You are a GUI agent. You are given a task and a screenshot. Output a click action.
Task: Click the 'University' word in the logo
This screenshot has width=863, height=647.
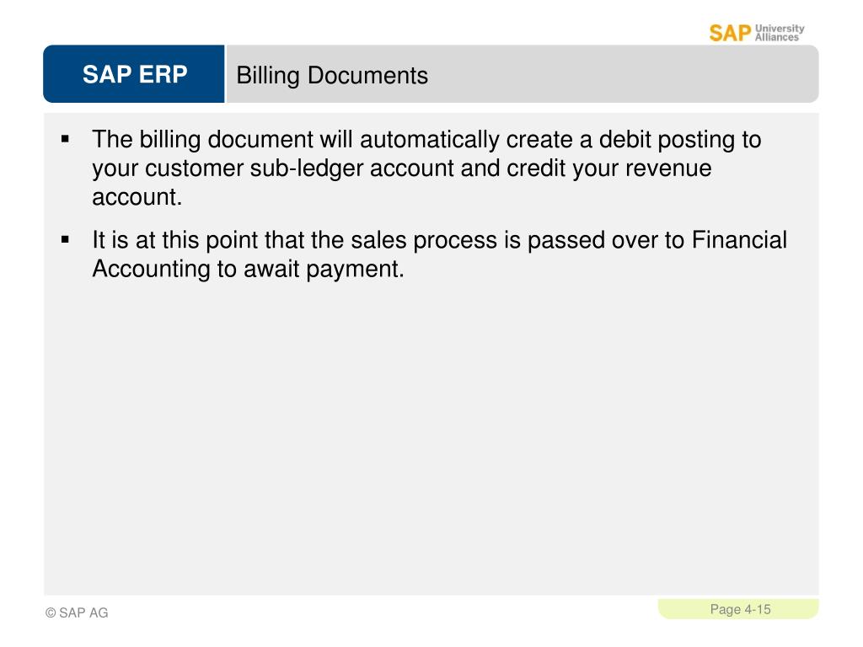[780, 28]
